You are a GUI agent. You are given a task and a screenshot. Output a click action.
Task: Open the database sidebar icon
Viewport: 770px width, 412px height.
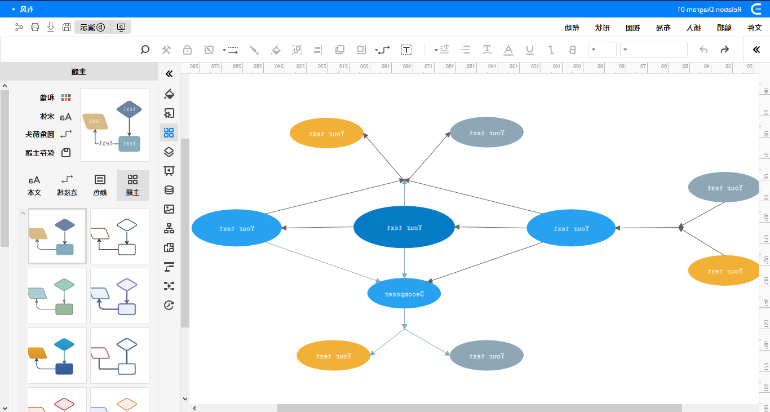(169, 190)
